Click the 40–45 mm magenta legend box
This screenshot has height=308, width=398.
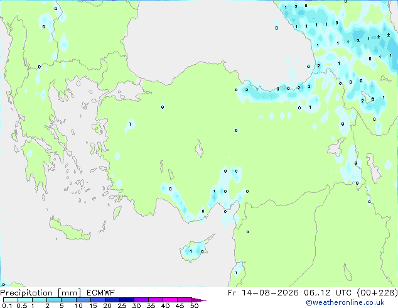[170, 300]
